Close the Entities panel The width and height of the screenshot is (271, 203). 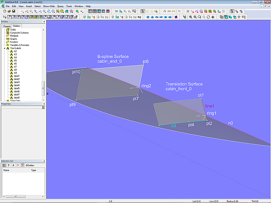[x=44, y=22]
